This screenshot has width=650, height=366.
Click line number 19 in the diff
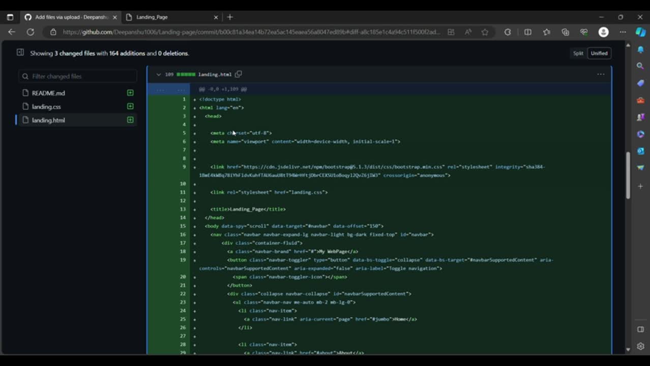coord(183,260)
